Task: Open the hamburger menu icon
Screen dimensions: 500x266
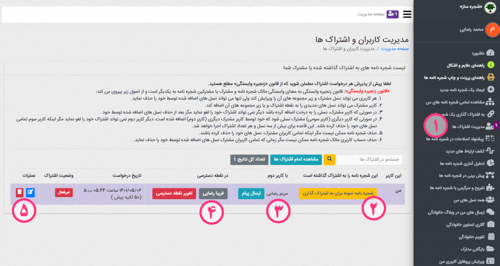Action: click(407, 14)
